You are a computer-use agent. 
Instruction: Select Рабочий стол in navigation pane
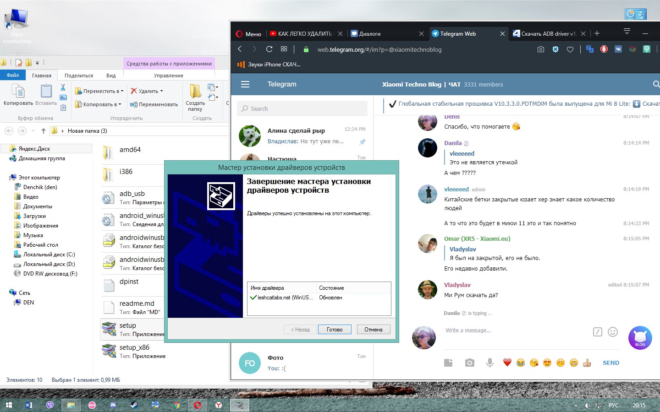[40, 245]
